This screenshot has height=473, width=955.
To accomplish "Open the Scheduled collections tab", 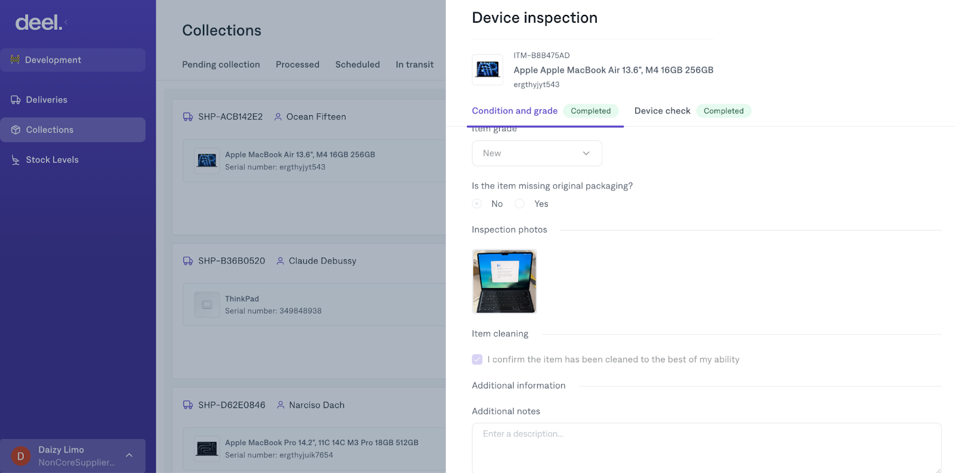I will (357, 64).
